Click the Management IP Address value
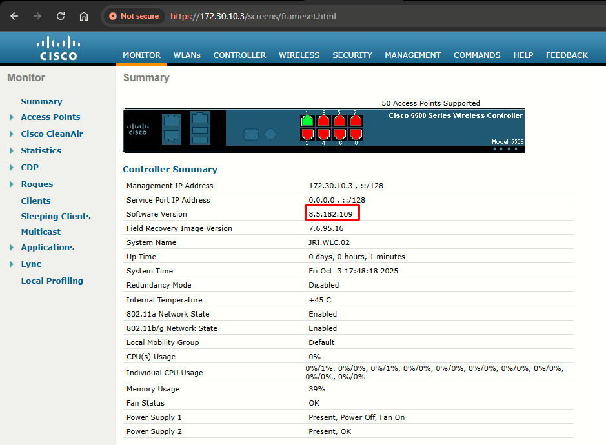The image size is (606, 445). 346,186
